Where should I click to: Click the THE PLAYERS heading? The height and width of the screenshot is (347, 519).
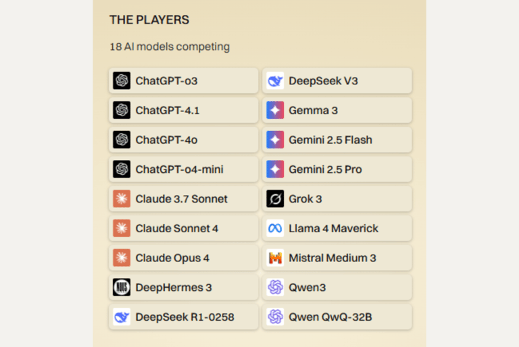149,20
